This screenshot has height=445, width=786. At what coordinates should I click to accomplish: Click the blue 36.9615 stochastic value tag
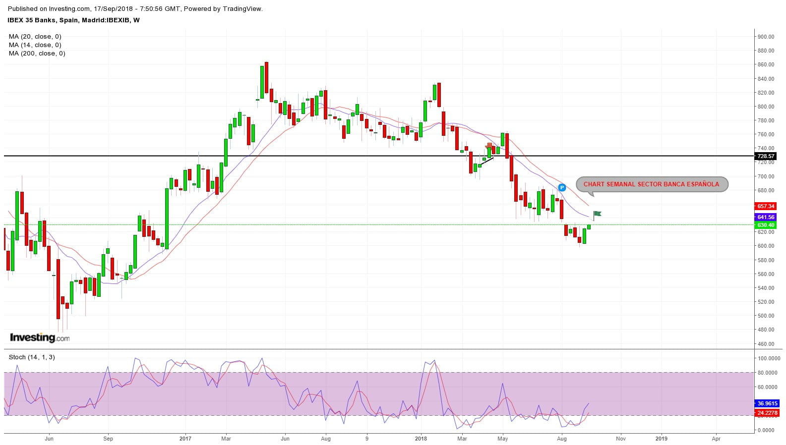tap(768, 403)
